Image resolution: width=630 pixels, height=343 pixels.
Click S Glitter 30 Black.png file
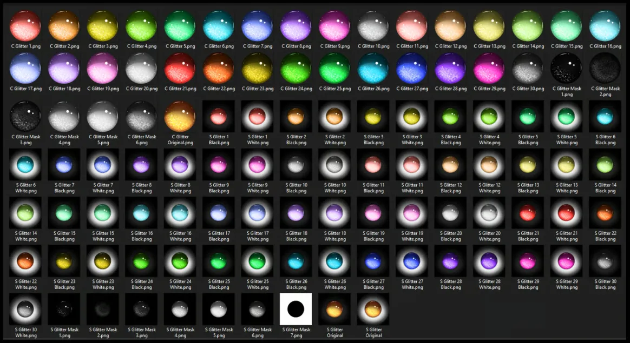click(605, 261)
